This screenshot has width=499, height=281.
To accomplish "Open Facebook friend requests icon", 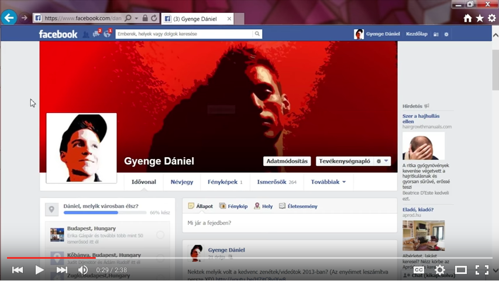I will point(86,34).
